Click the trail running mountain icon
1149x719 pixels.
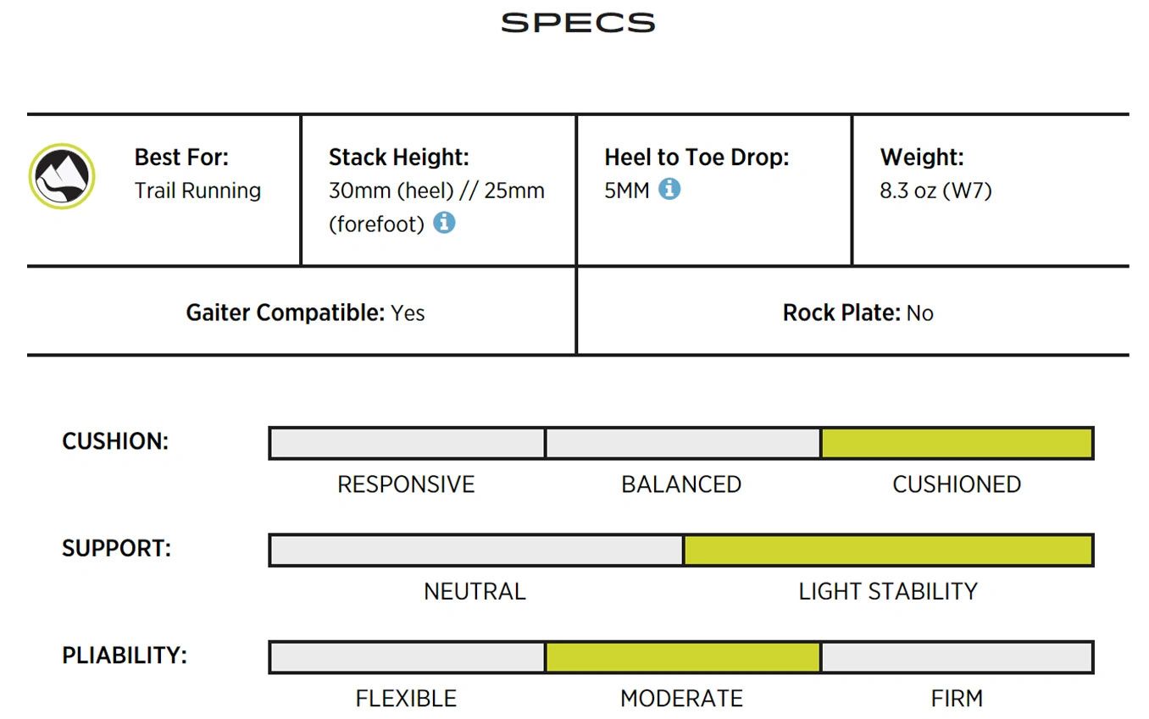62,176
